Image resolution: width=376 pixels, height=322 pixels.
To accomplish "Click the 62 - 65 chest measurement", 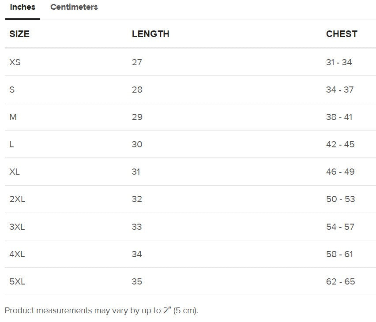I will (340, 281).
